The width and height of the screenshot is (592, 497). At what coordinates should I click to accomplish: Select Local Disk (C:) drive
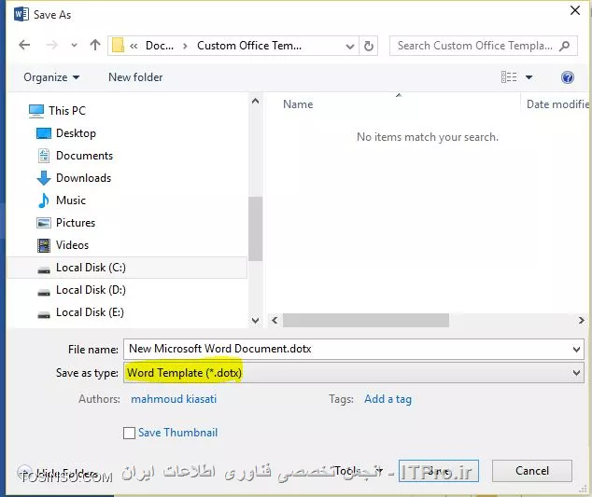tap(127, 268)
